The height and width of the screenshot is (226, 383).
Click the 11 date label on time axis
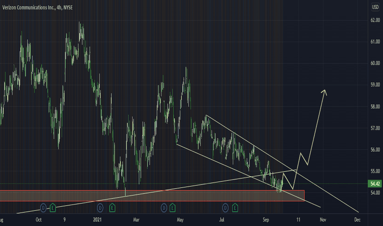pos(298,220)
